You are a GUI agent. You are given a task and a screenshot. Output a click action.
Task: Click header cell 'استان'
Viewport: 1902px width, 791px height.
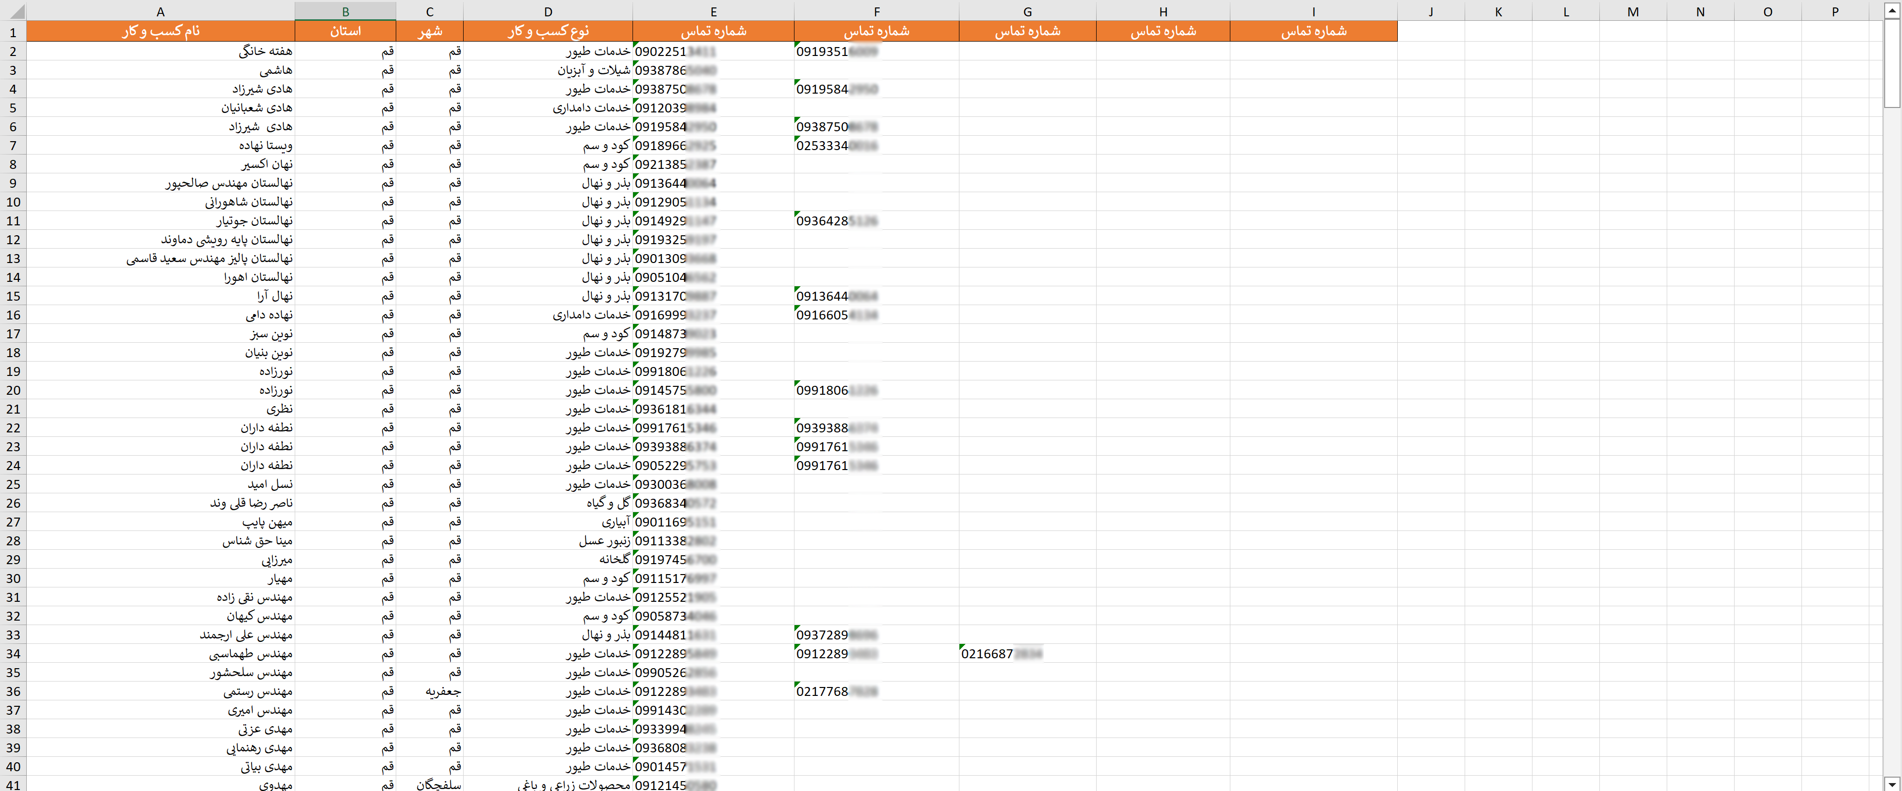pos(346,31)
